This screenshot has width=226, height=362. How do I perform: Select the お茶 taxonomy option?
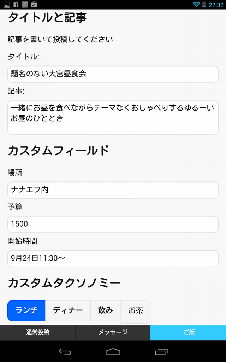pyautogui.click(x=136, y=311)
